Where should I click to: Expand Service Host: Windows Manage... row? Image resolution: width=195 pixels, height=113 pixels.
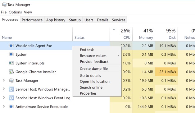click(4, 89)
